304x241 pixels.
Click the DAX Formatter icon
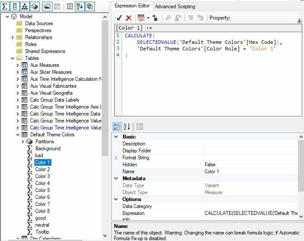click(141, 18)
